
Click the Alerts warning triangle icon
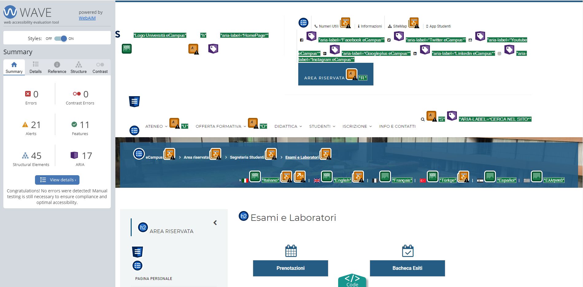25,125
